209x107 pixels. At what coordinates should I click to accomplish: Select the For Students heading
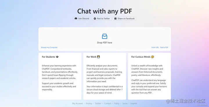tap(48, 57)
